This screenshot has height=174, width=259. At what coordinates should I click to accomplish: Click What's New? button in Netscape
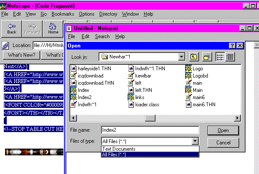coord(22,55)
